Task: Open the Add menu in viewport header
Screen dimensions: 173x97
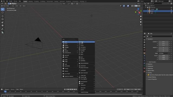Action: click(21, 6)
